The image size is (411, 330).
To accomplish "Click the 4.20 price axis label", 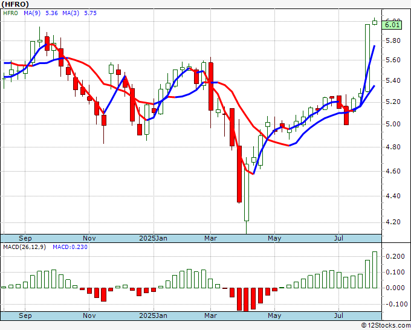I will (x=393, y=222).
